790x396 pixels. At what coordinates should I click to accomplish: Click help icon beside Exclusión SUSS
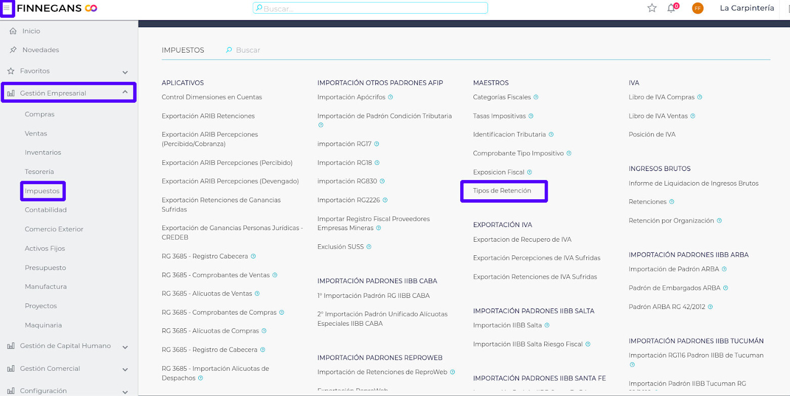(369, 247)
